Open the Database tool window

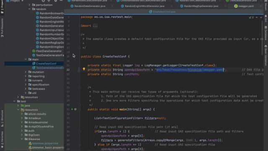pos(266,34)
